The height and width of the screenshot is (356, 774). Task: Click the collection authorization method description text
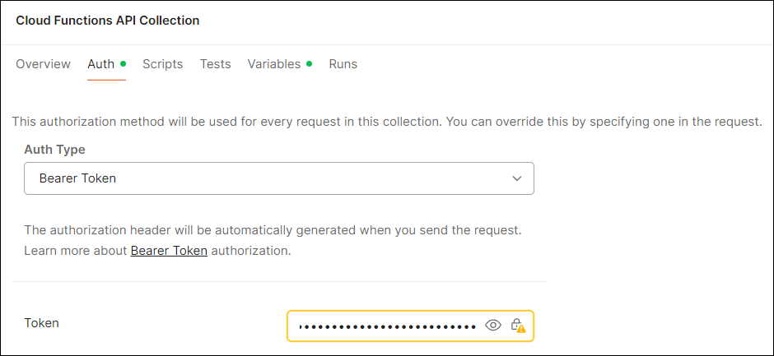[387, 122]
